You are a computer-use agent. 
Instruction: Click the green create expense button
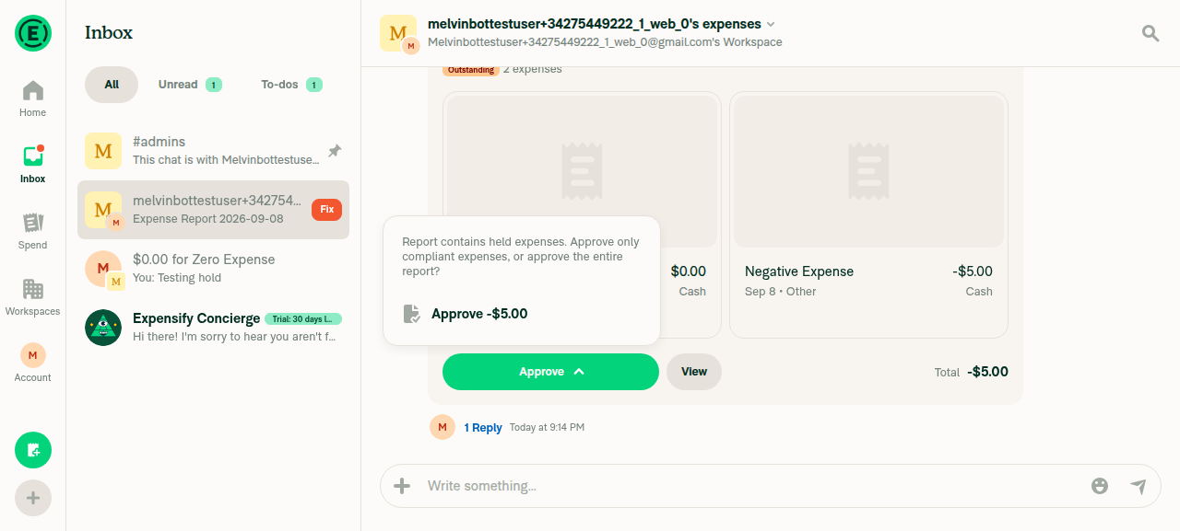[x=33, y=450]
